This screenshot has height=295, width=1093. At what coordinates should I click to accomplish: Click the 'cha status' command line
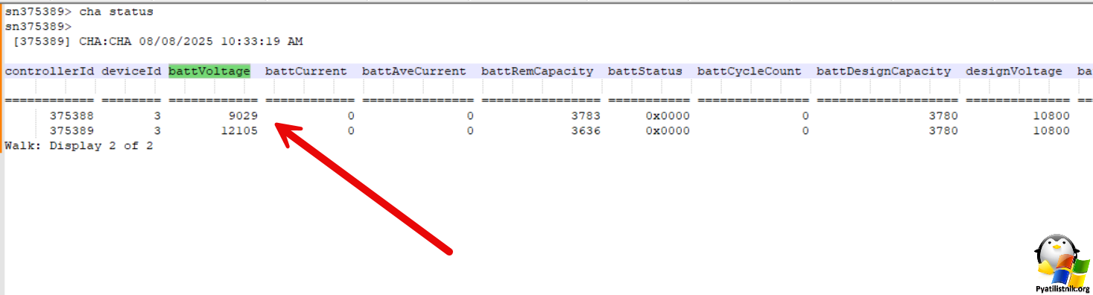pos(79,13)
